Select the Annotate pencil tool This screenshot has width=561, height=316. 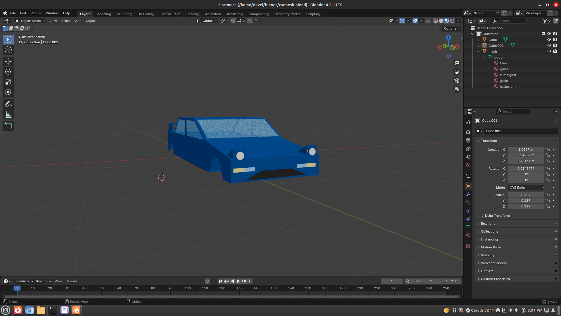(8, 104)
